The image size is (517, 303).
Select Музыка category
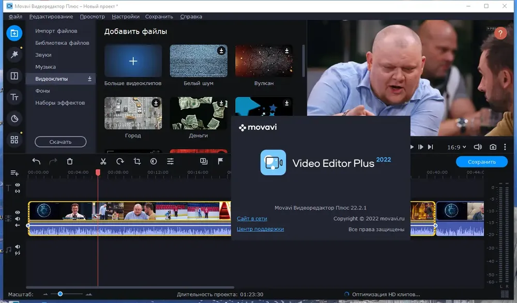(45, 67)
